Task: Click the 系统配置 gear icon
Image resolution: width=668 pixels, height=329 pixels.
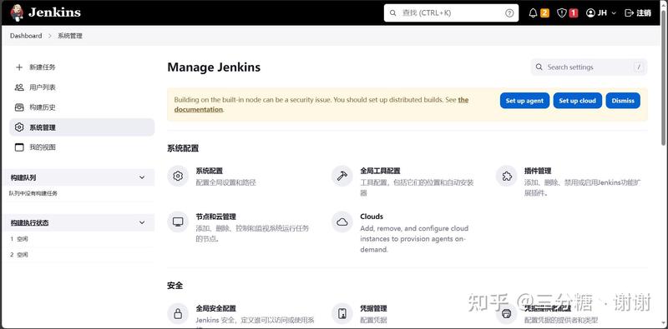Action: tap(178, 176)
